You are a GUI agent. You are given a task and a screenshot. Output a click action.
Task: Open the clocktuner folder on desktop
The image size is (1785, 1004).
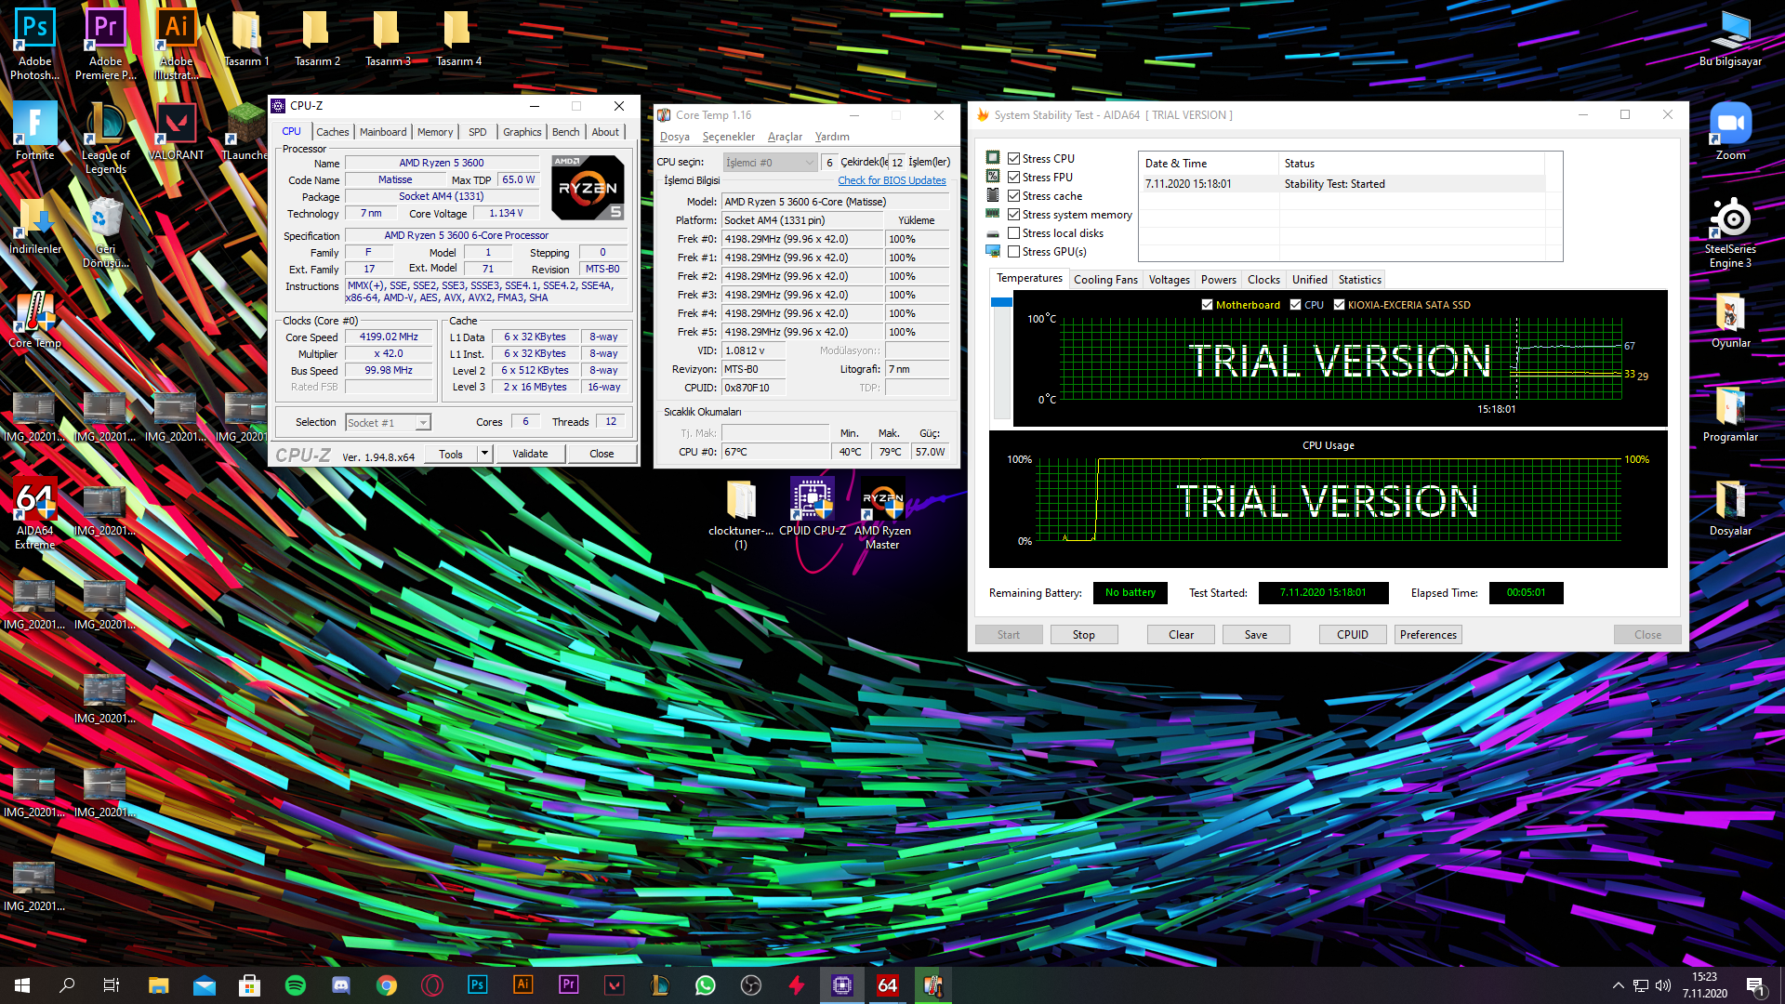tap(741, 513)
